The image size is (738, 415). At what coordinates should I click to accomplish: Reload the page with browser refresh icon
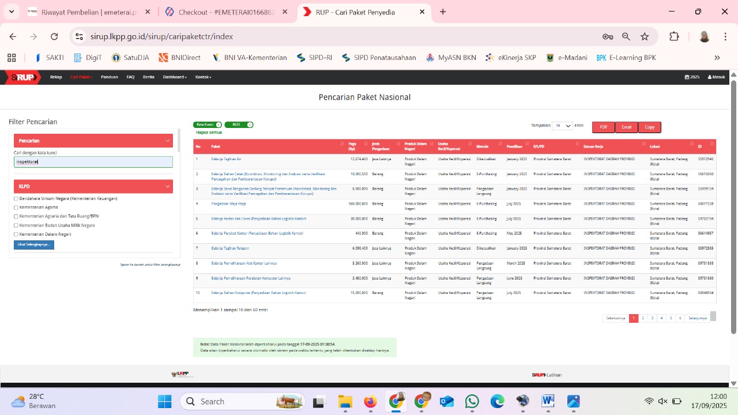pyautogui.click(x=54, y=36)
